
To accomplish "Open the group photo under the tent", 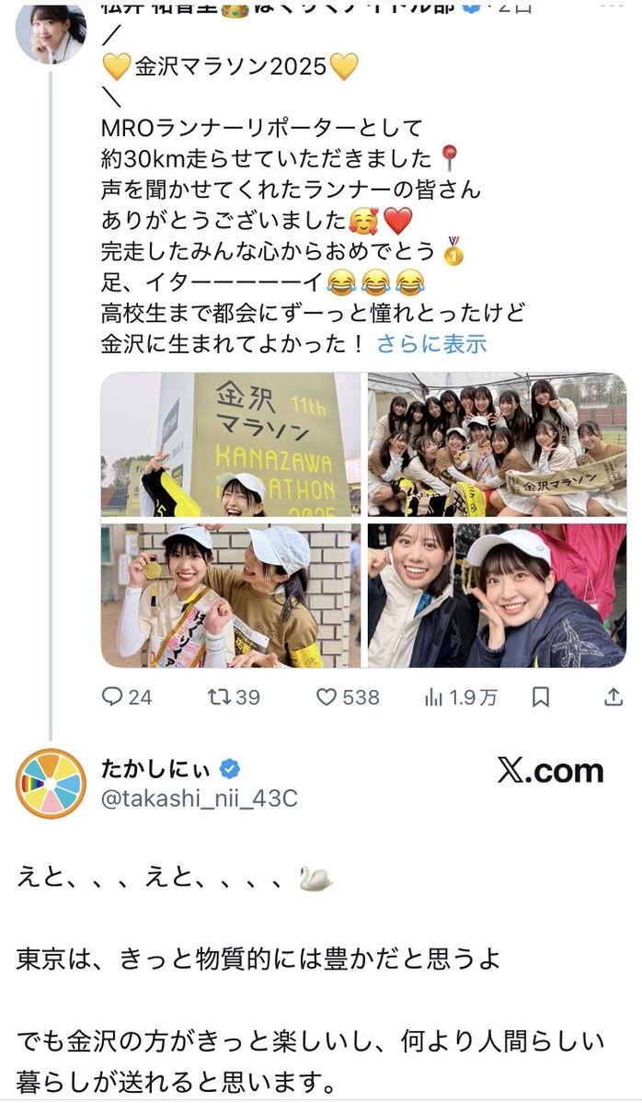I will (x=497, y=444).
